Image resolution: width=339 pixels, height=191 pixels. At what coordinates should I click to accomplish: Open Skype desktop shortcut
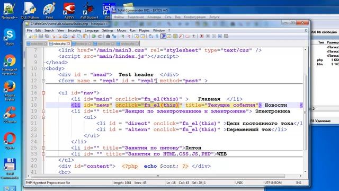[10, 37]
